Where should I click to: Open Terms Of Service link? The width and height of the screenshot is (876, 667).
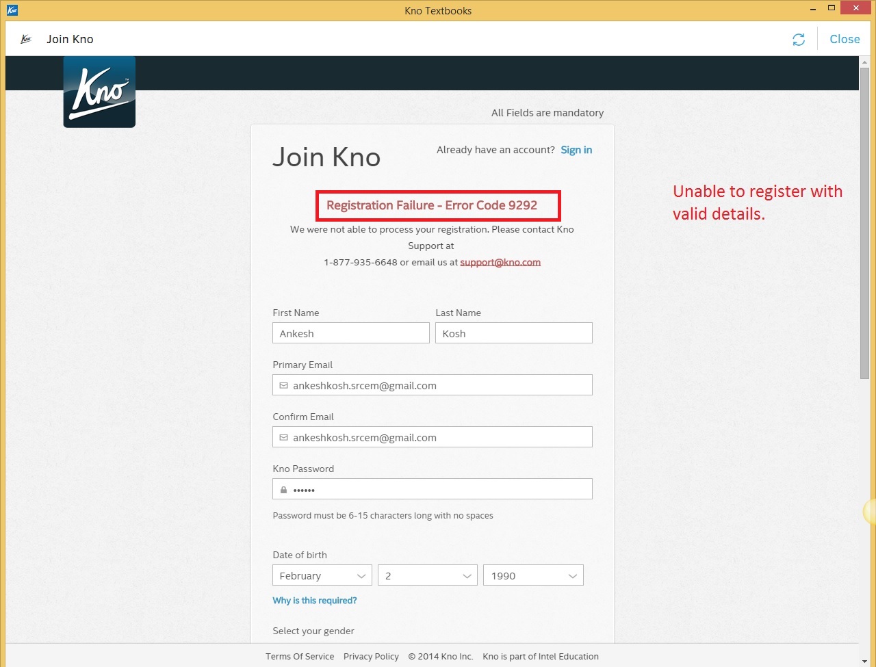(300, 656)
